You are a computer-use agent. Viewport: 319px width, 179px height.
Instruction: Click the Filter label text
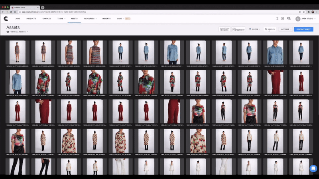[255, 29]
